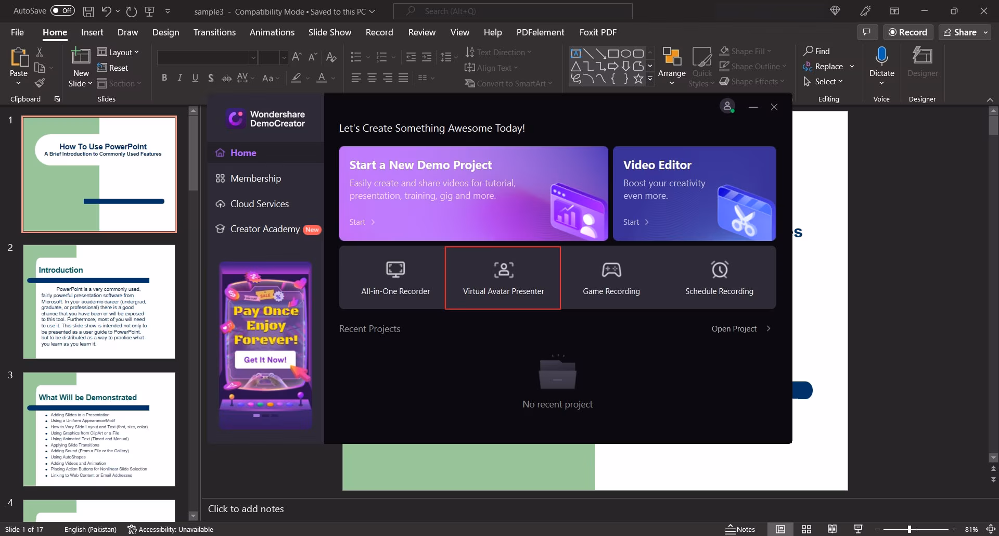Open the Design ribbon tab
This screenshot has width=999, height=536.
(165, 32)
